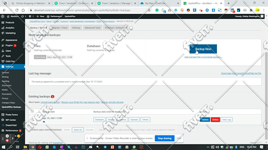268x150 pixels.
Task: Open Intergeo Maps settings submenu
Action: point(8,102)
